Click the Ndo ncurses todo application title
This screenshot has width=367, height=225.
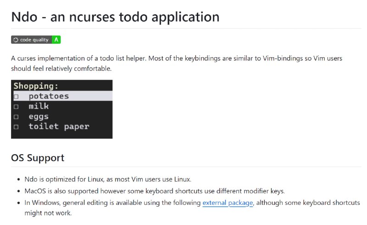pyautogui.click(x=116, y=17)
